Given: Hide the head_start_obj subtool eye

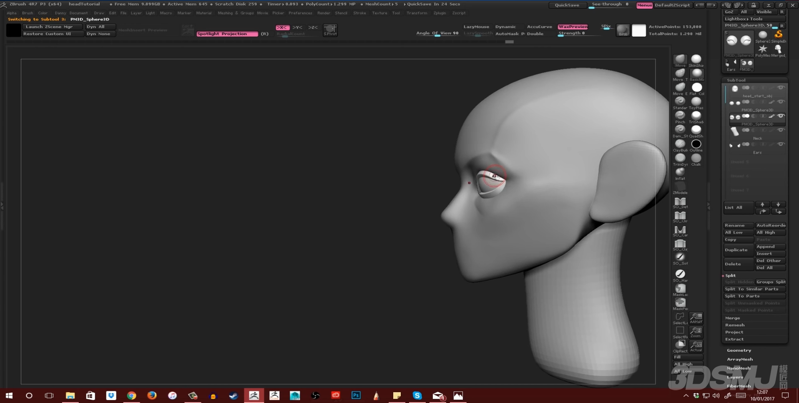Looking at the screenshot, I should (x=781, y=88).
